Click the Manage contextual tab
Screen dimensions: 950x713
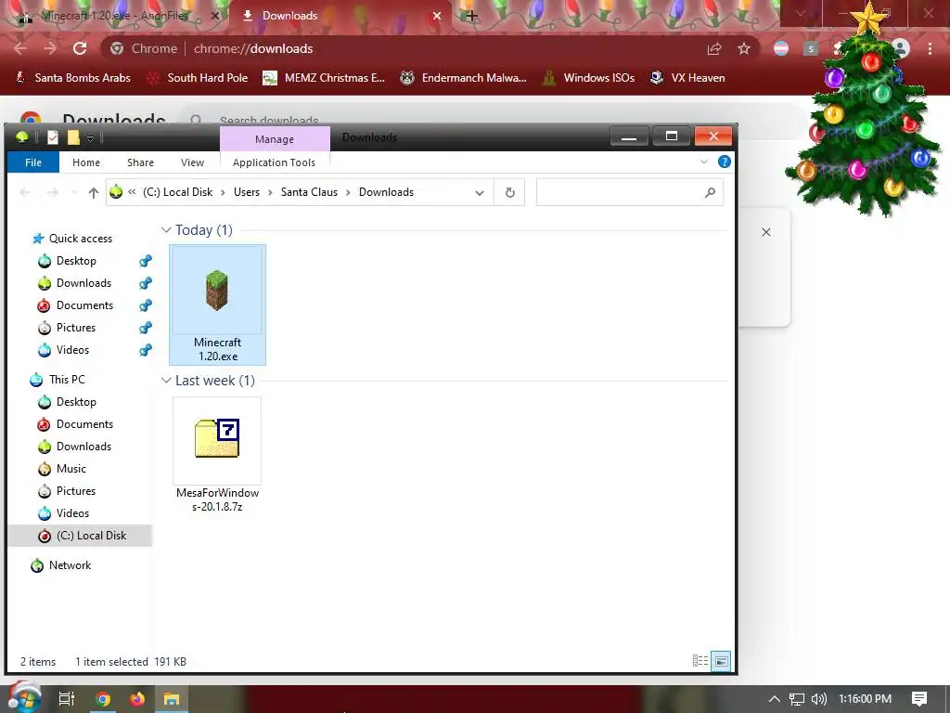tap(275, 139)
